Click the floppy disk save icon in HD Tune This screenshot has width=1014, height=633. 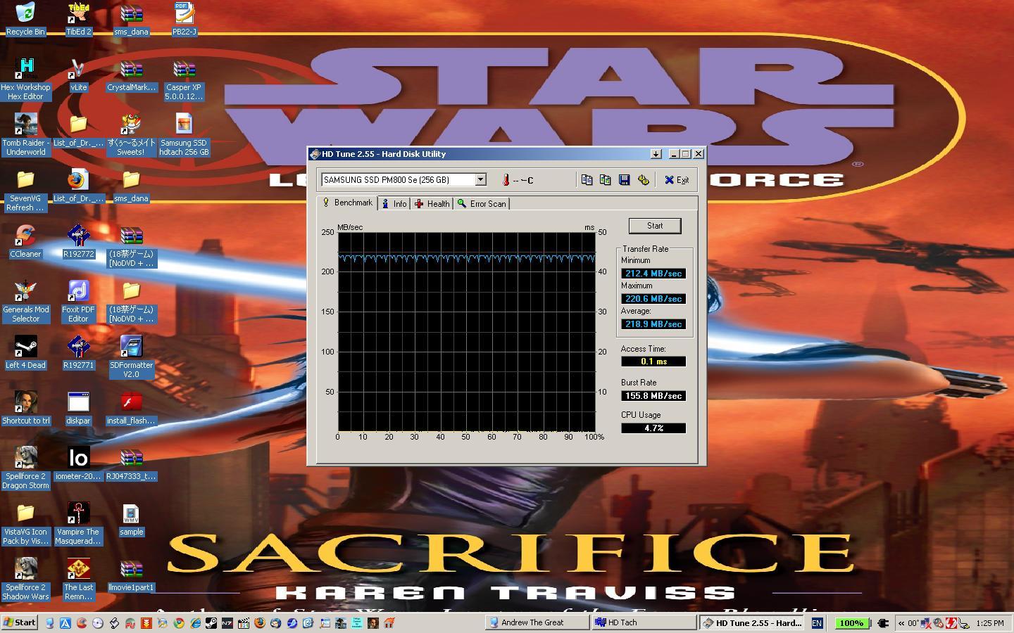click(624, 180)
